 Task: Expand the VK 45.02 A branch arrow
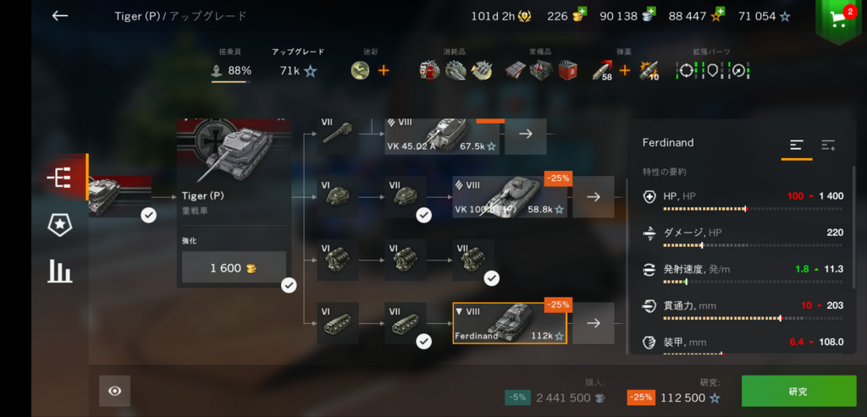click(525, 135)
